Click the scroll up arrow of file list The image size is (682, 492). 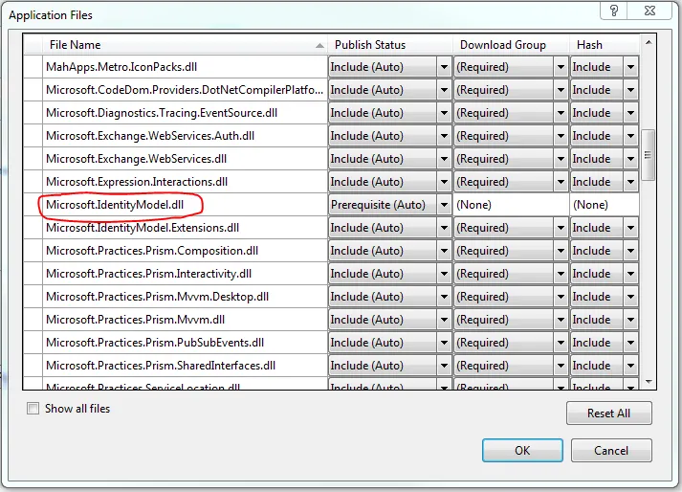pyautogui.click(x=649, y=42)
